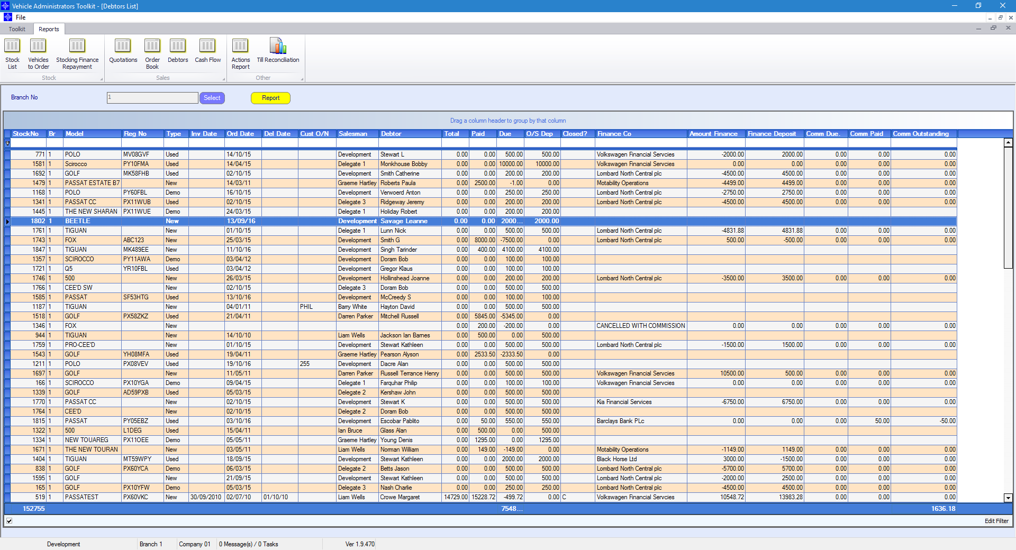This screenshot has width=1016, height=550.
Task: Sort by Reg No column header
Action: coord(143,134)
